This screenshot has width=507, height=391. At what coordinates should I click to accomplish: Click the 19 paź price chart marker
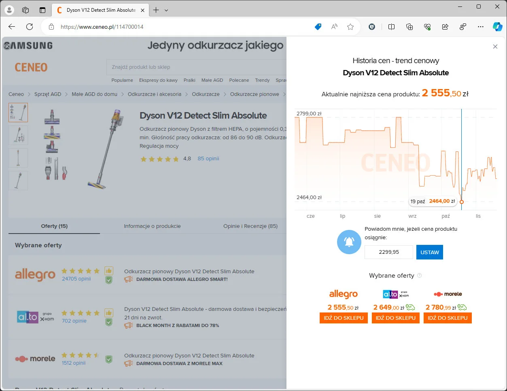[462, 202]
